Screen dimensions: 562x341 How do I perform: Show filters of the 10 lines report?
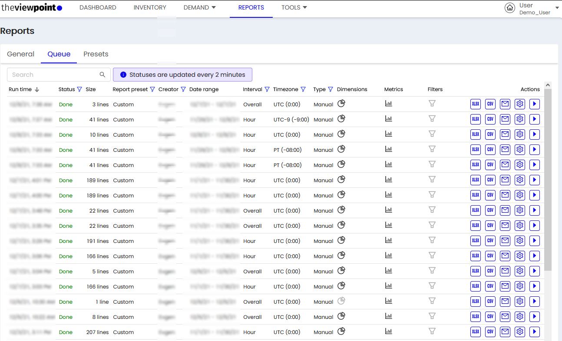pyautogui.click(x=432, y=134)
